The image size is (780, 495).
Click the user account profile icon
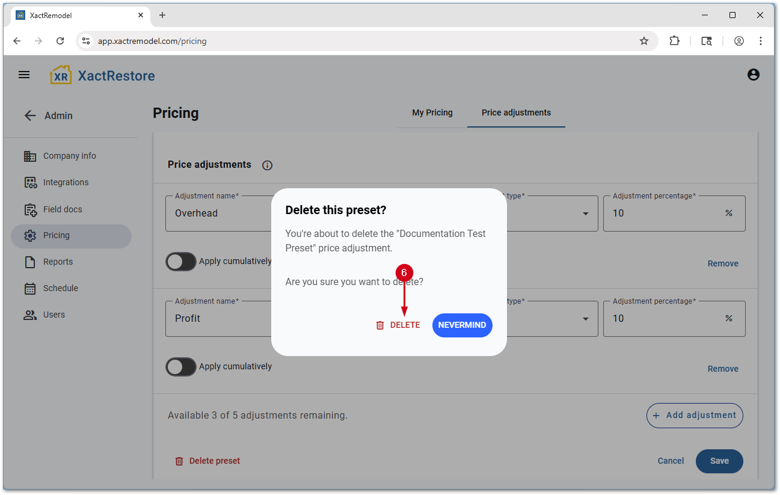point(753,75)
